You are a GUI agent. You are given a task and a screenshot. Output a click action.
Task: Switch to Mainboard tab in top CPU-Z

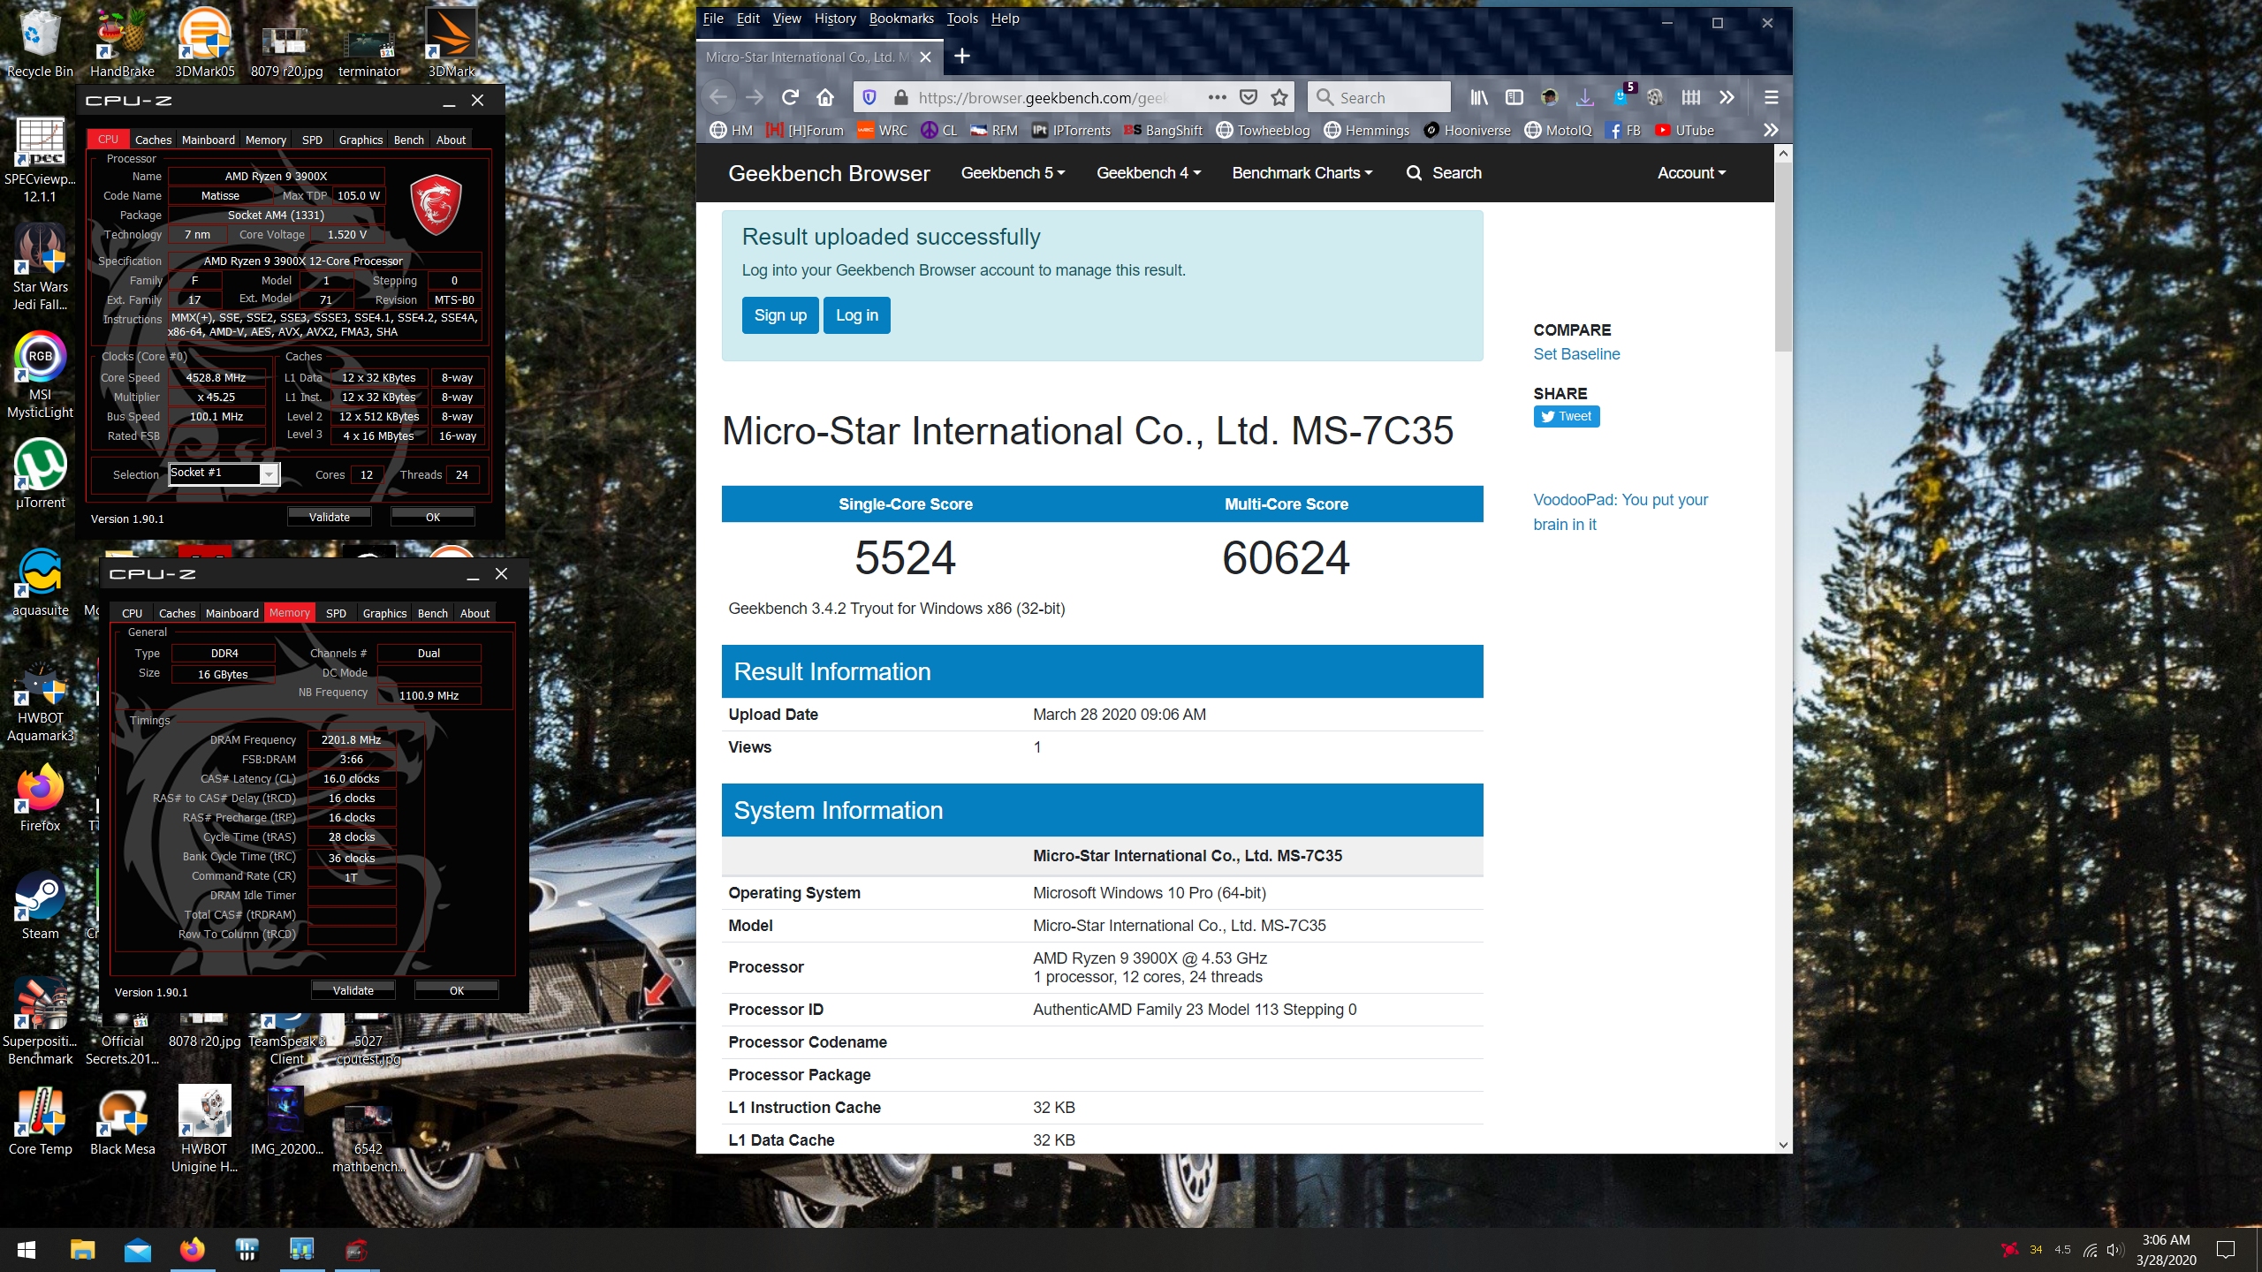[208, 140]
